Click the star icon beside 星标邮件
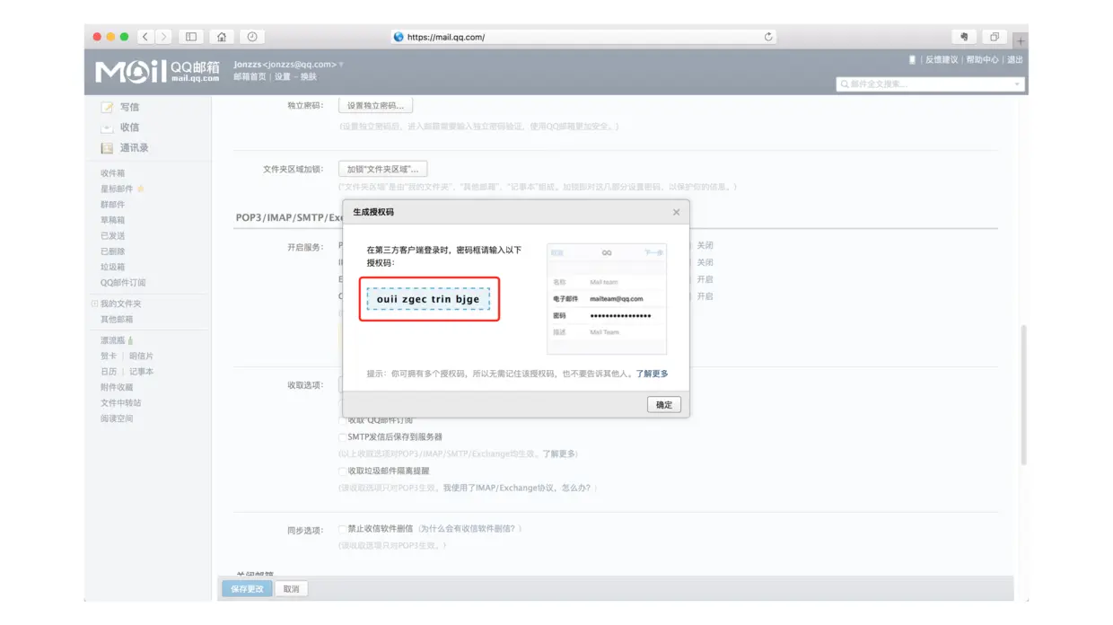The width and height of the screenshot is (1113, 625). 141,189
